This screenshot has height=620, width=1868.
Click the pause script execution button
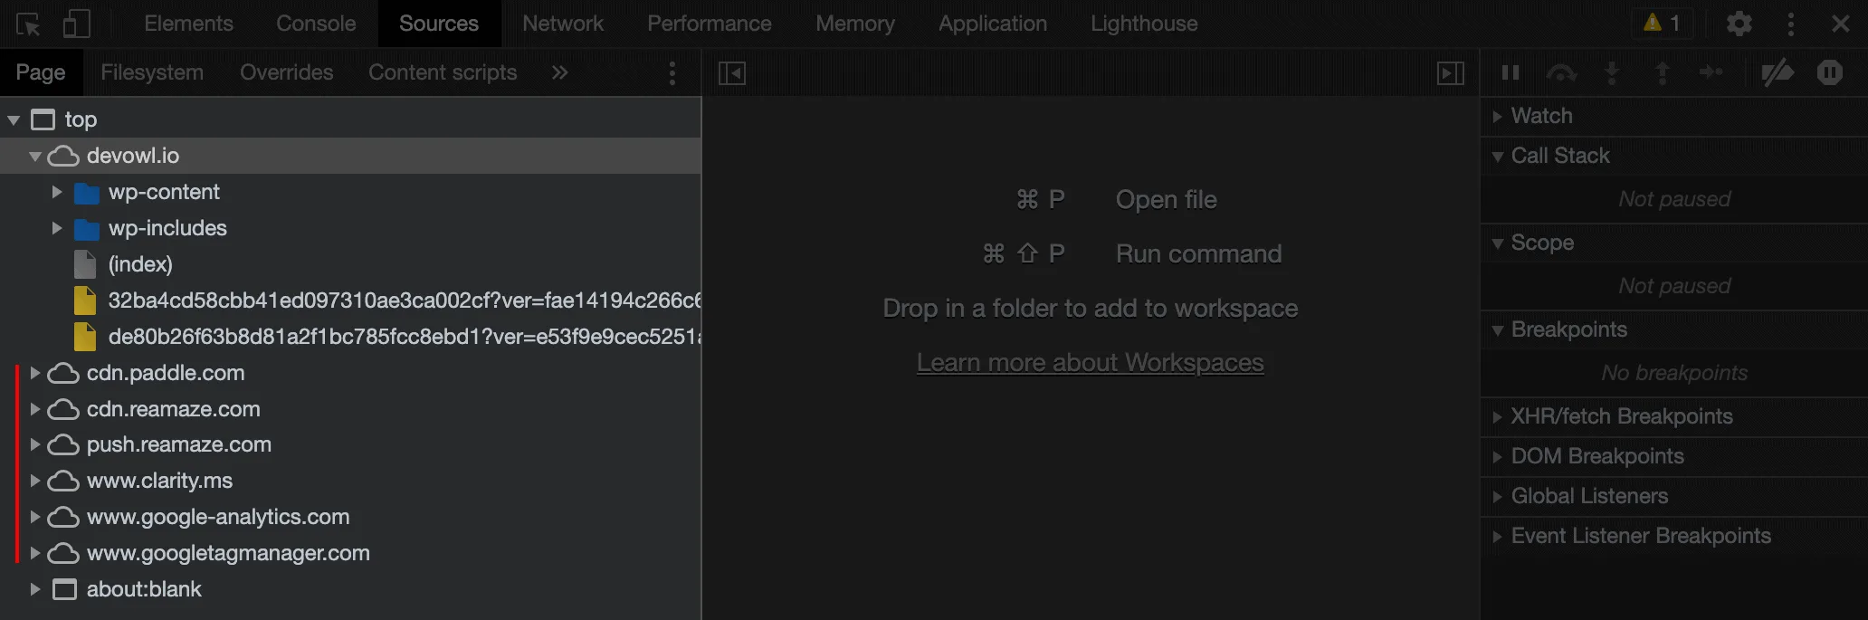1510,73
